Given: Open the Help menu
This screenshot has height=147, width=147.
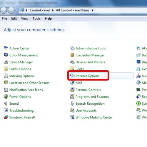Looking at the screenshot, I should coord(48,19).
